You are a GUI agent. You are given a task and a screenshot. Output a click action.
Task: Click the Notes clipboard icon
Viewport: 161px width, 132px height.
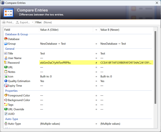pyautogui.click(x=6, y=72)
